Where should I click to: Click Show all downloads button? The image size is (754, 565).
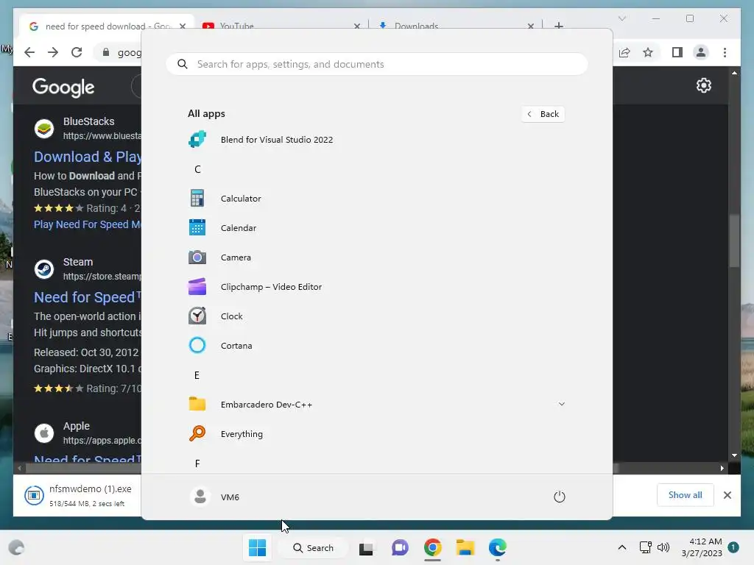point(686,495)
